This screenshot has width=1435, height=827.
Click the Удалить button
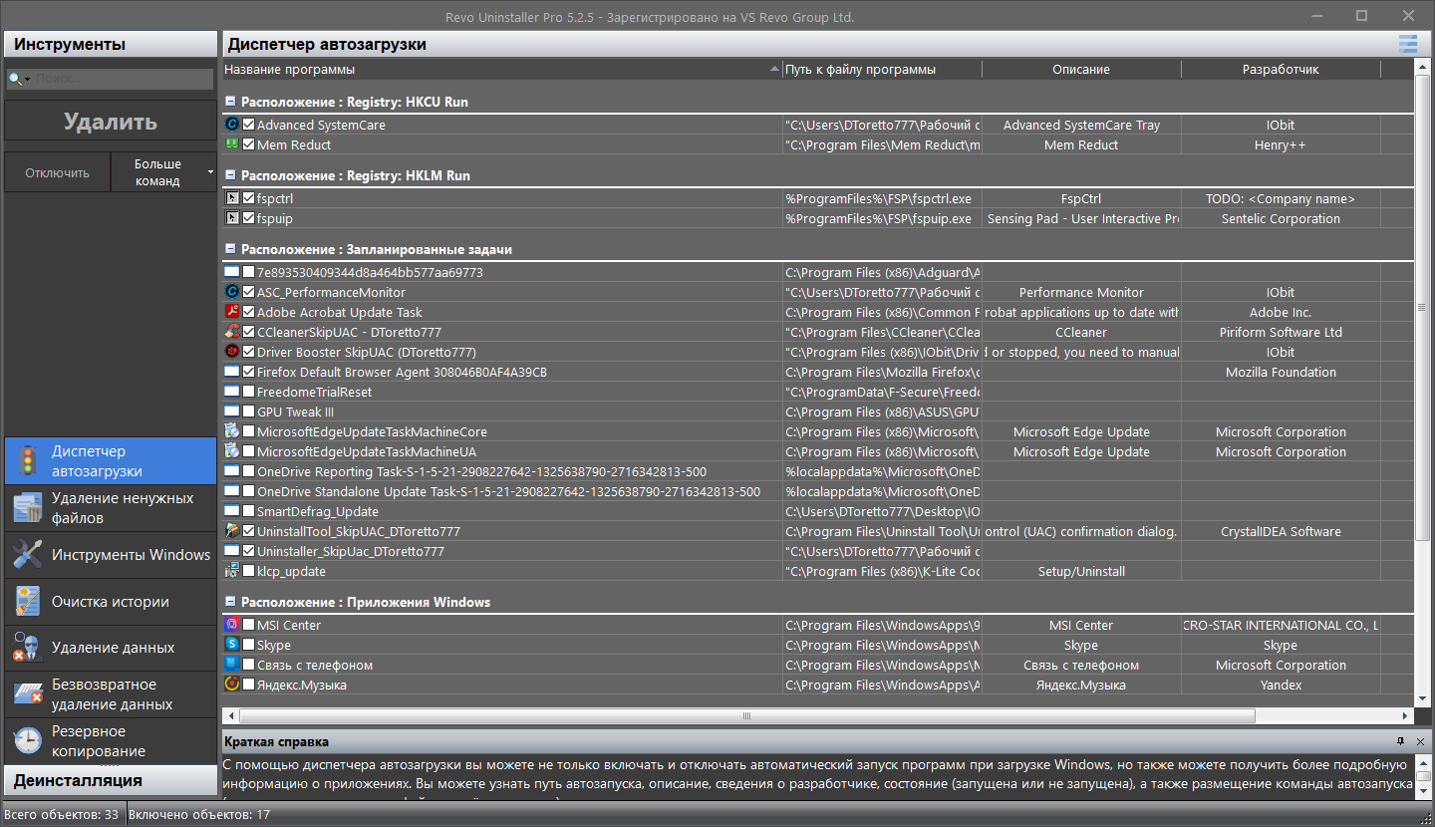[x=111, y=122]
